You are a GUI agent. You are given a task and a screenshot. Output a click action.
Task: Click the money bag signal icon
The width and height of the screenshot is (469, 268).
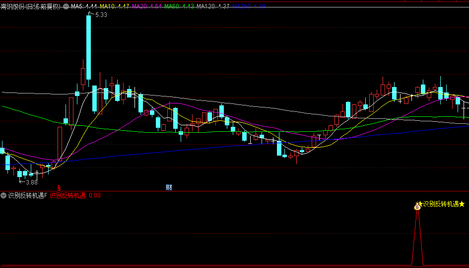point(417,206)
